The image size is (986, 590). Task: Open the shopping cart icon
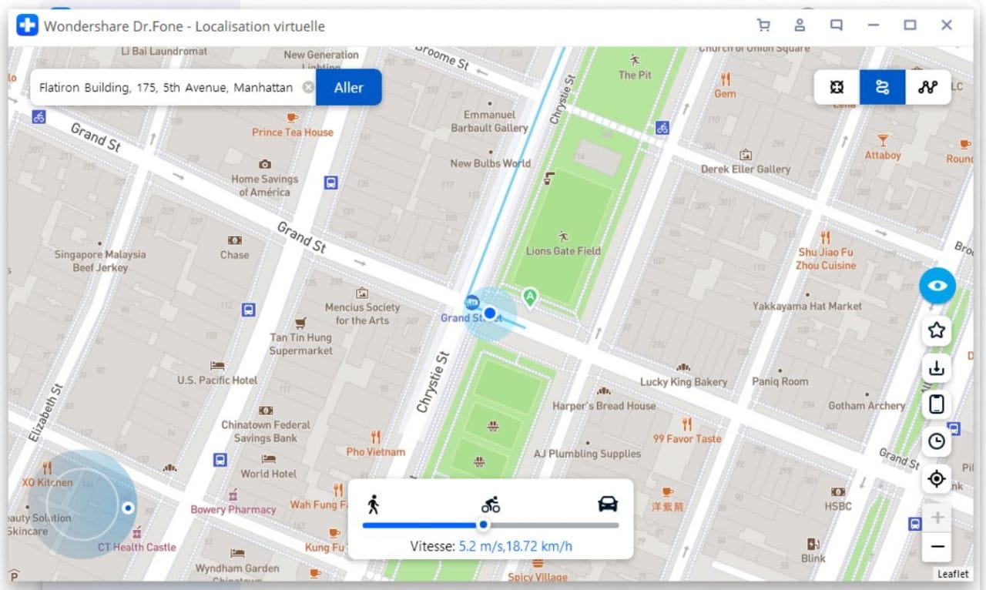[x=763, y=25]
